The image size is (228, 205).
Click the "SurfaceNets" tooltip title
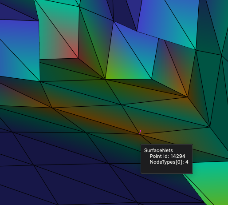coord(158,150)
